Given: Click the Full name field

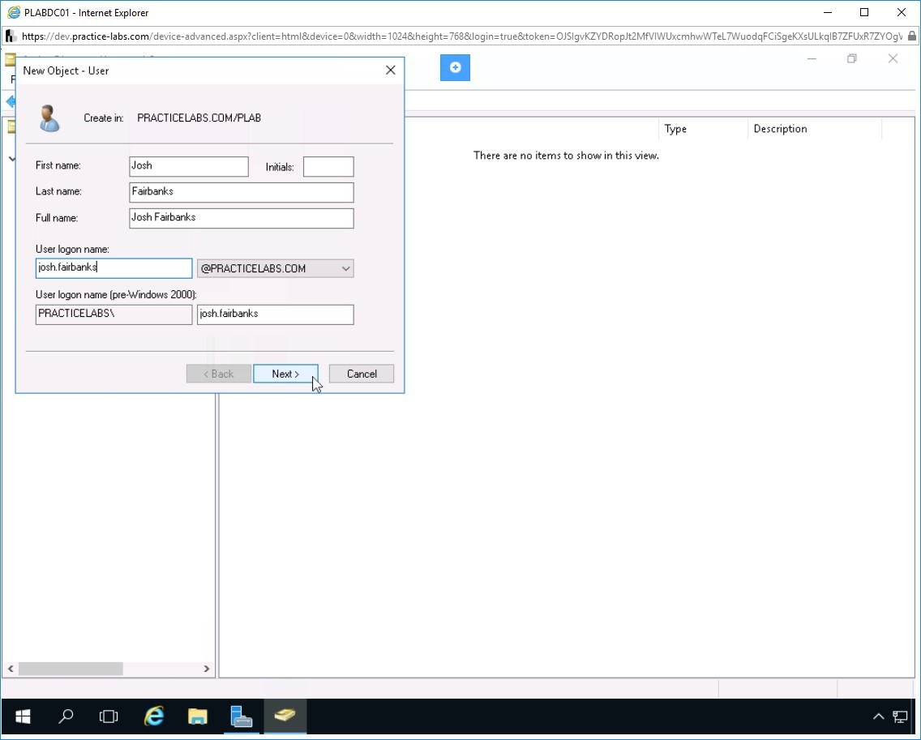Looking at the screenshot, I should pyautogui.click(x=242, y=218).
